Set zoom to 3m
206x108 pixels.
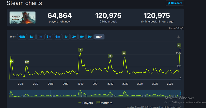pos(49,37)
